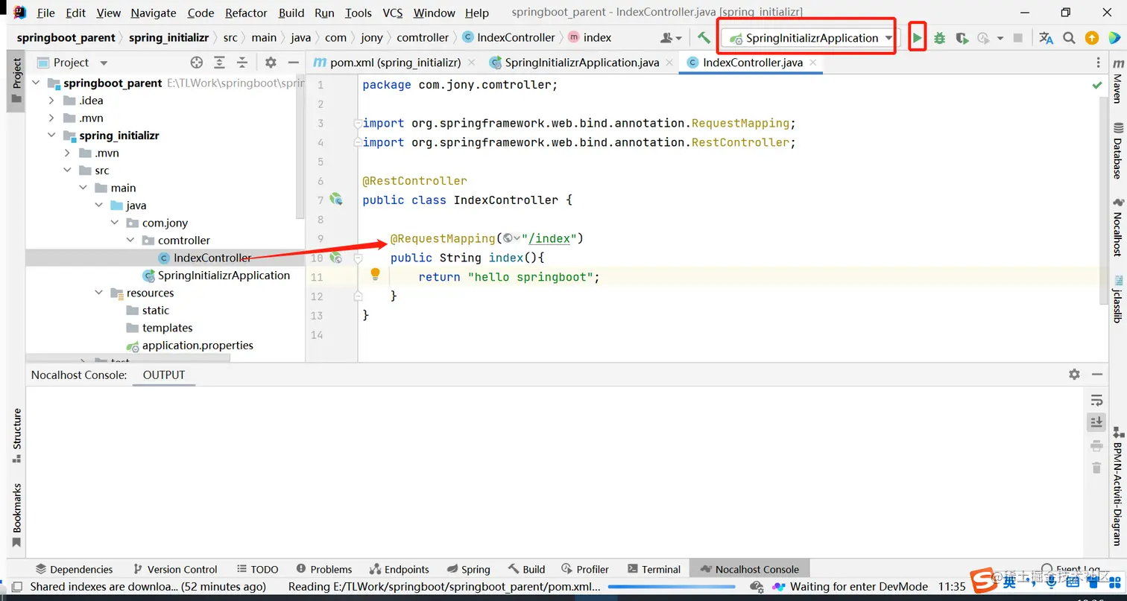The width and height of the screenshot is (1127, 601).
Task: Open the Refactor menu
Action: pos(246,13)
